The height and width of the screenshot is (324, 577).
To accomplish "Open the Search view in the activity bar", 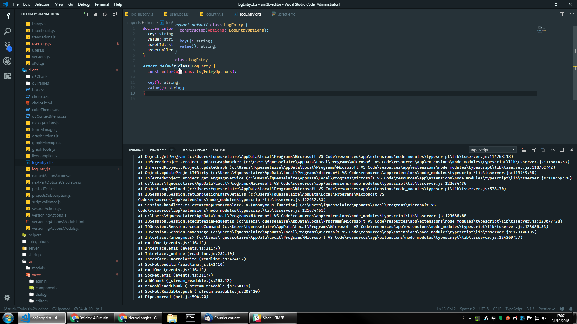I will point(7,31).
